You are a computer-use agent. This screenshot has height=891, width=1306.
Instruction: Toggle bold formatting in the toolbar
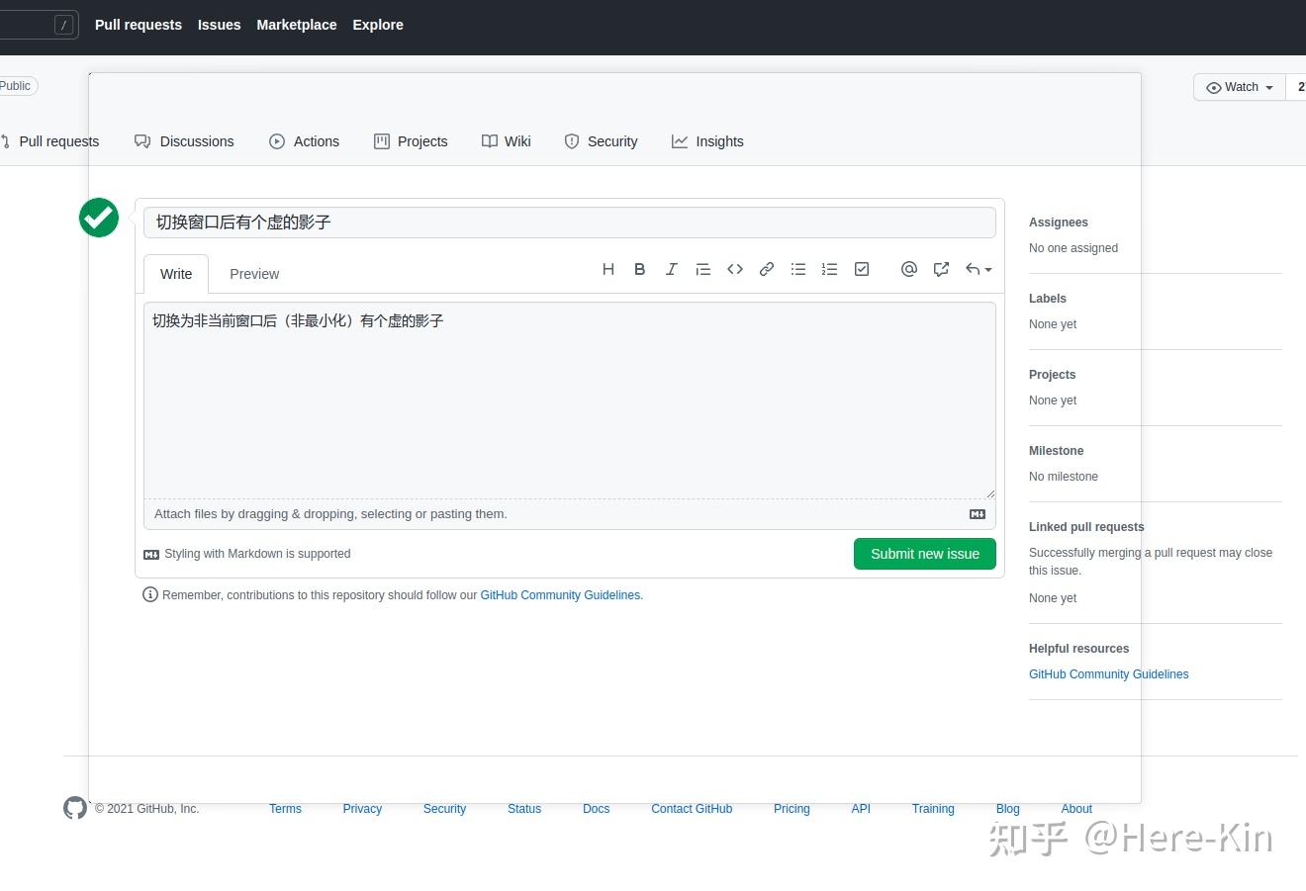click(639, 268)
